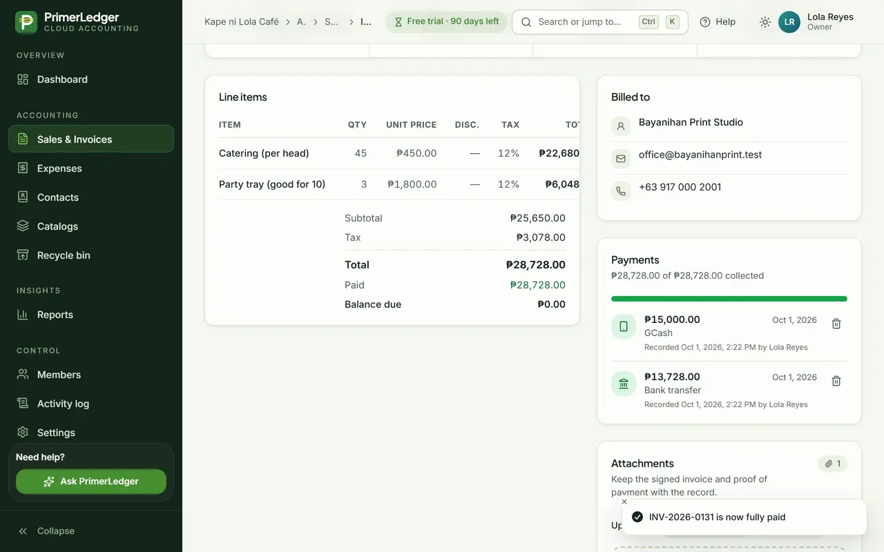The height and width of the screenshot is (552, 884).
Task: Click the Sales & Invoices document icon
Action: coord(23,139)
